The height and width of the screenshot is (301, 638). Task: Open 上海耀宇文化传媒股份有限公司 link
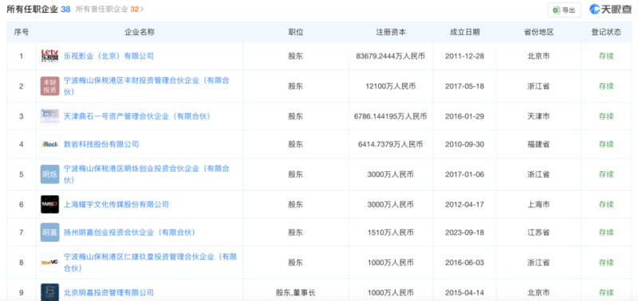pyautogui.click(x=116, y=205)
